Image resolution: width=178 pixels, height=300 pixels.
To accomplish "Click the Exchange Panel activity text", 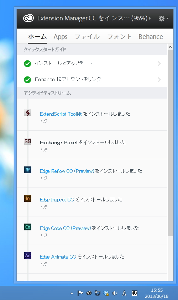I will coord(83,142).
